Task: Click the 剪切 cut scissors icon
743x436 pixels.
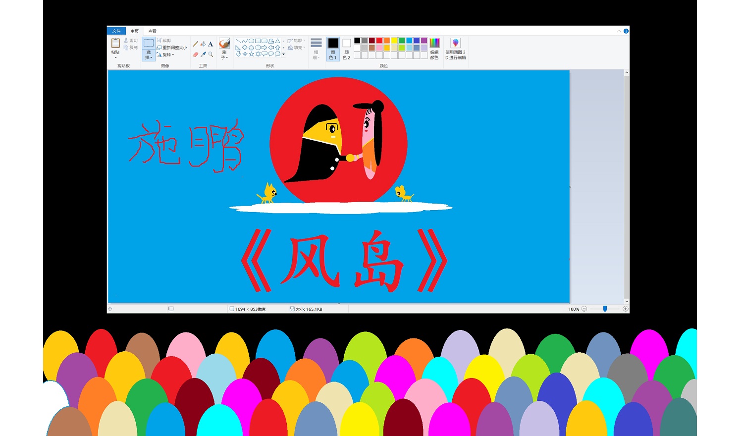Action: click(126, 41)
